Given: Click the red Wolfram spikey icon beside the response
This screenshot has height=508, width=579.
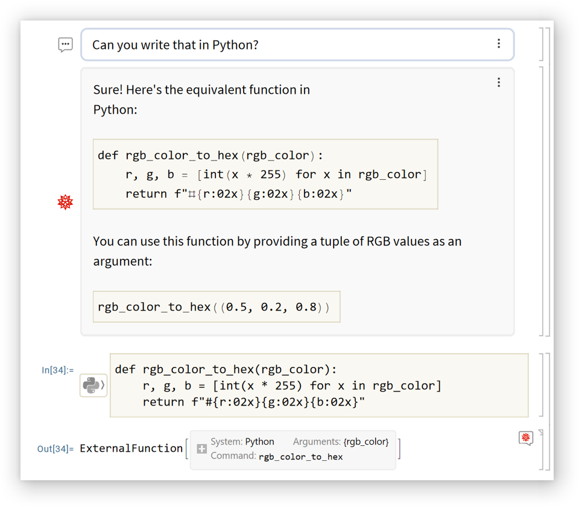Looking at the screenshot, I should pyautogui.click(x=65, y=202).
